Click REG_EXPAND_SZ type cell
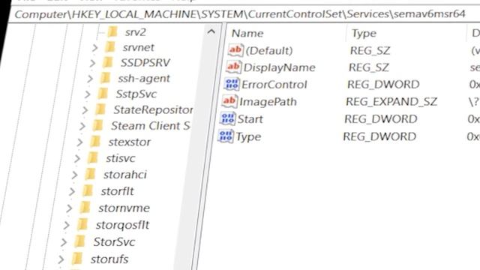 point(391,102)
